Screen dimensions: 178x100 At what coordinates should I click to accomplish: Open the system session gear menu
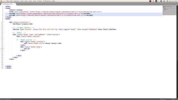(x=167, y=1)
